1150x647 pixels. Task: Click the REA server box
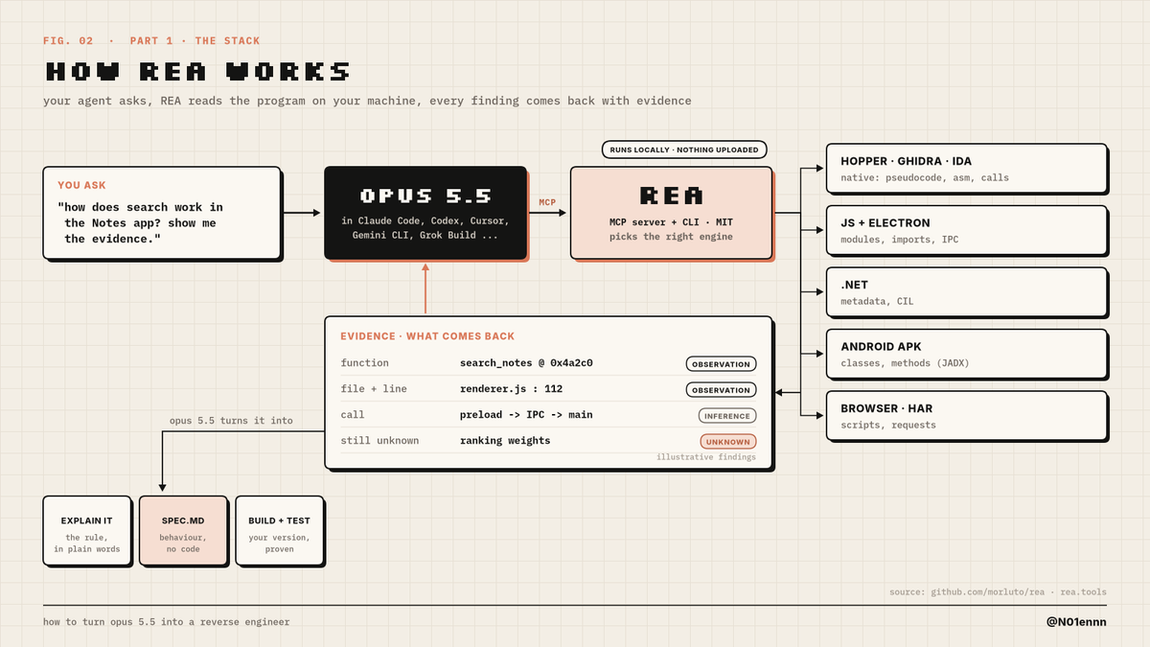(x=671, y=213)
